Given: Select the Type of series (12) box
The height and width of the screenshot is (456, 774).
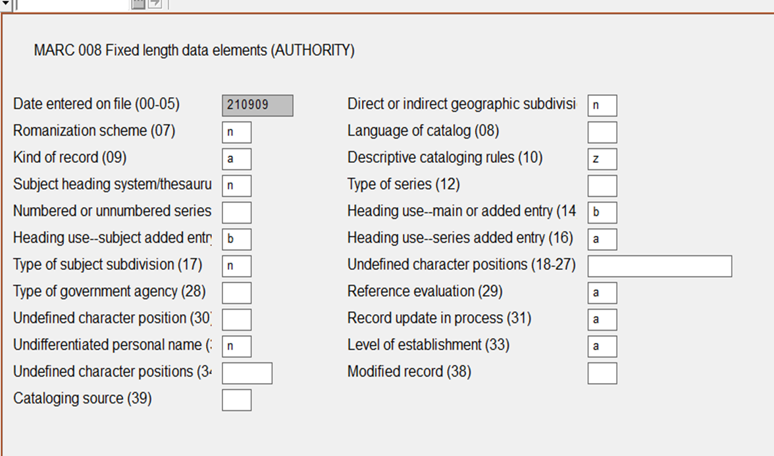Looking at the screenshot, I should click(602, 185).
